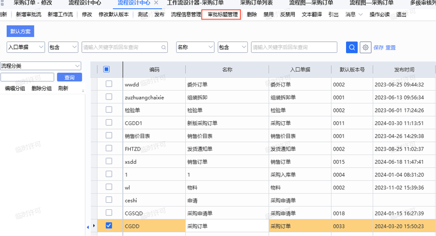Check the wl row checkbox

click(109, 187)
